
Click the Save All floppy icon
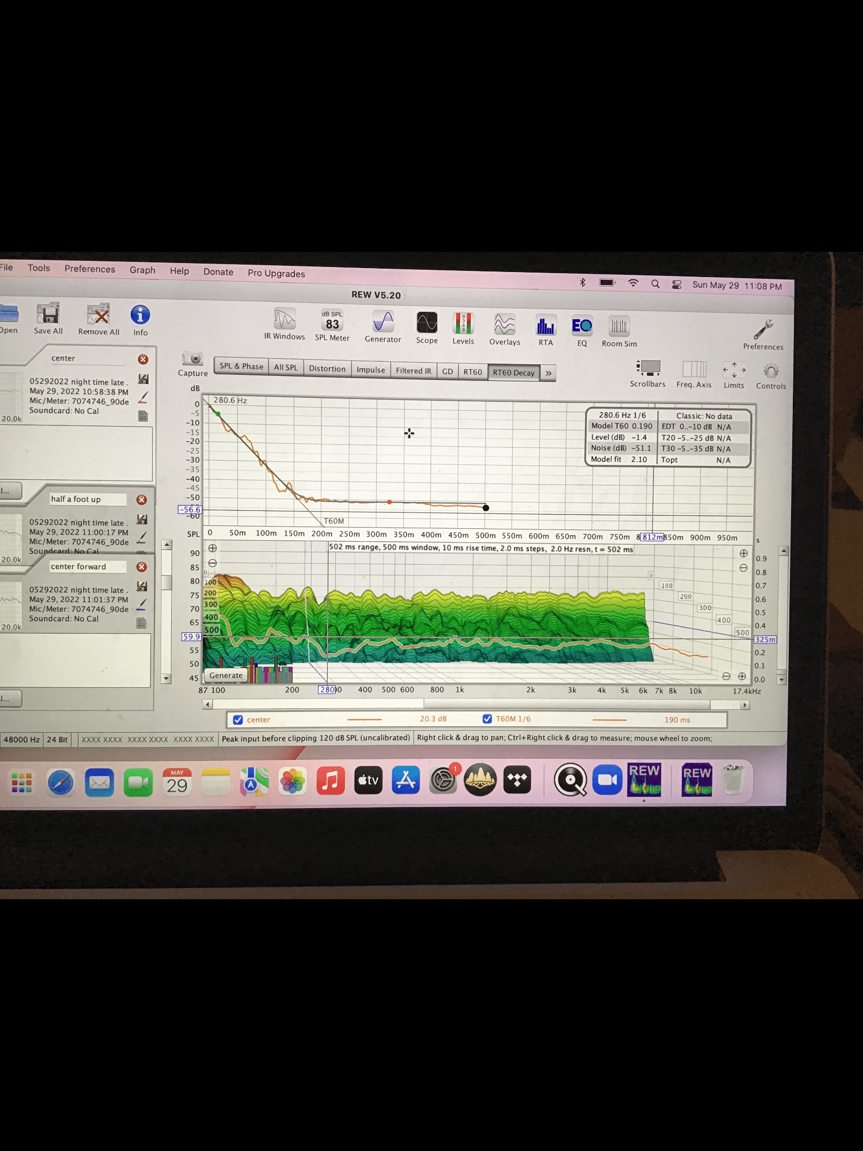tap(48, 313)
